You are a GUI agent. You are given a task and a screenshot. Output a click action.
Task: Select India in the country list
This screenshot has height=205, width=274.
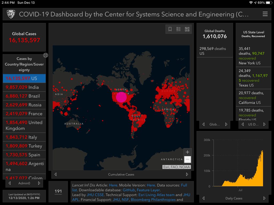click(x=24, y=87)
